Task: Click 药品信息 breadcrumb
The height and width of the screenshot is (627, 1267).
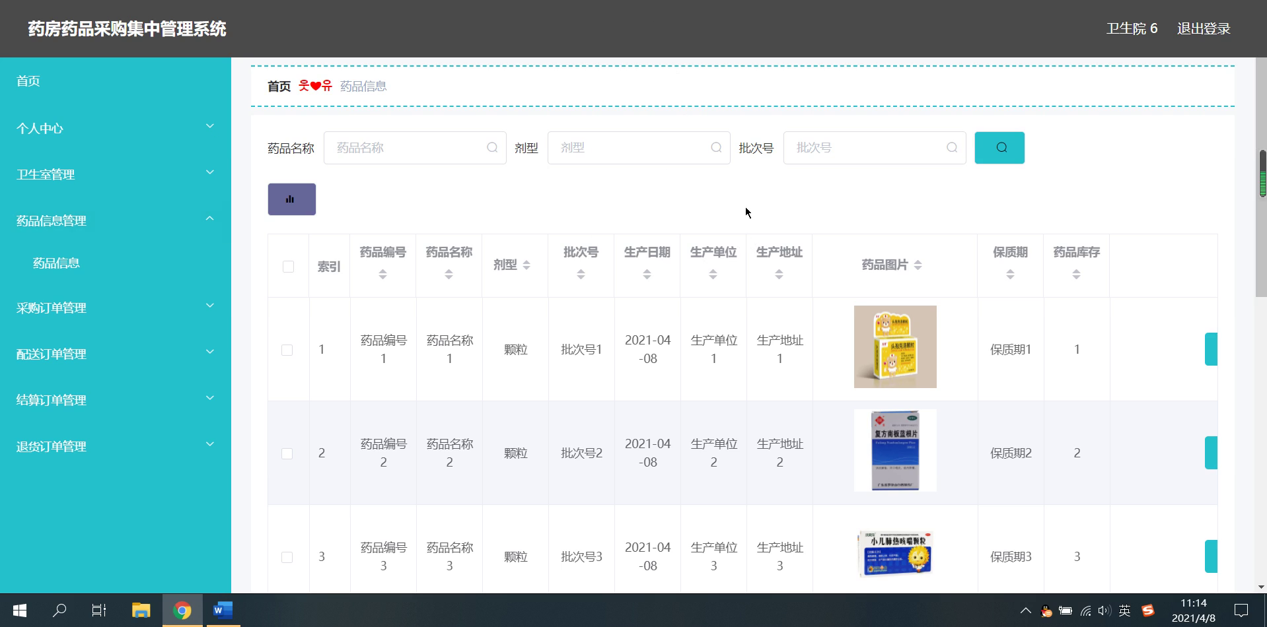Action: (x=363, y=86)
